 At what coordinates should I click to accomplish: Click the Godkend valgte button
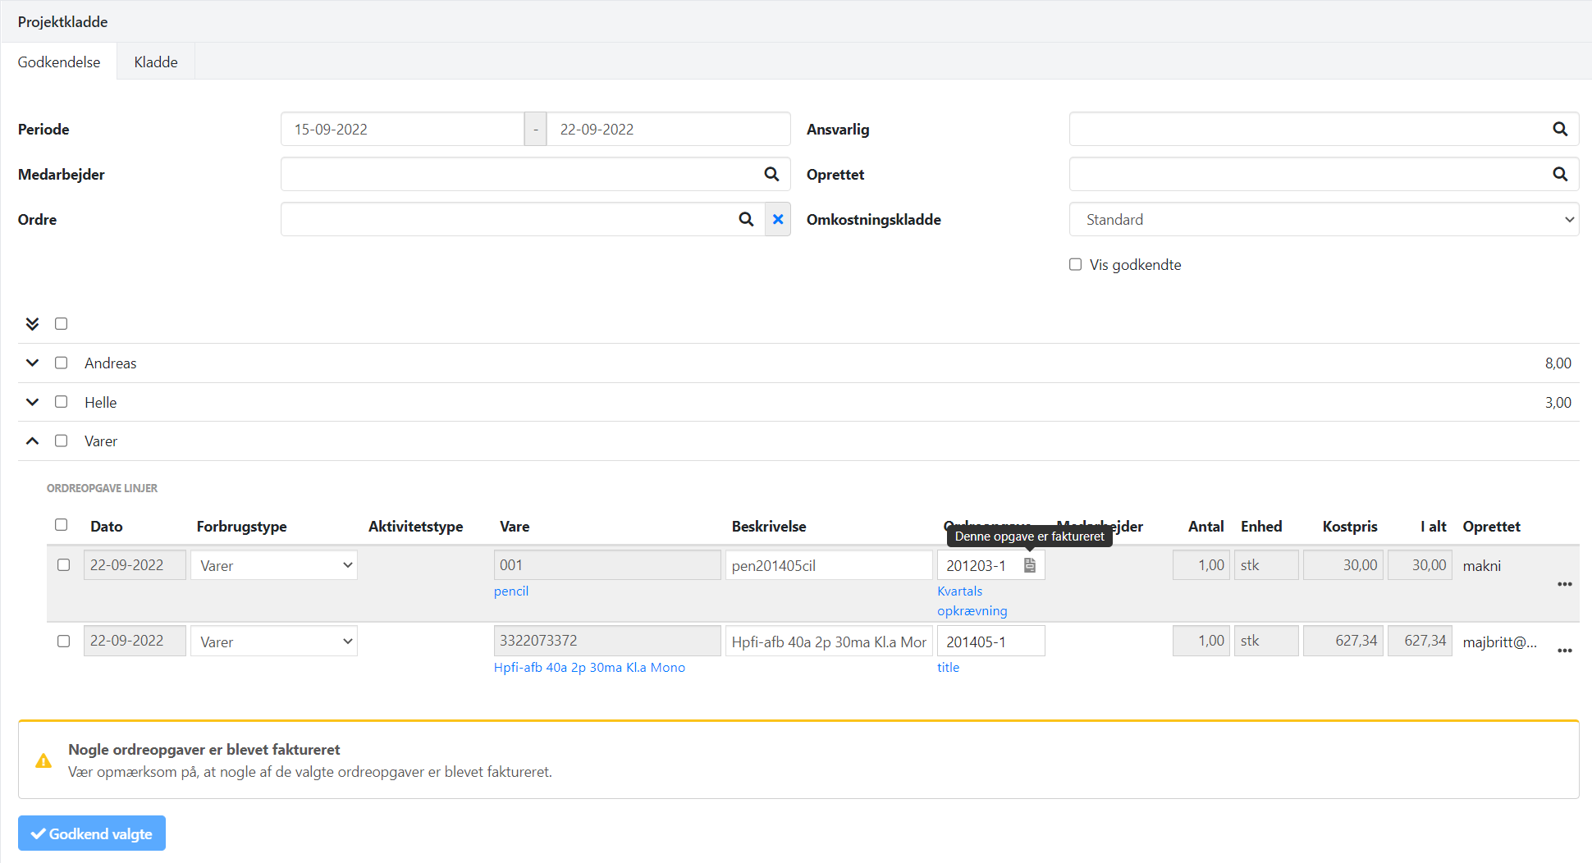(92, 833)
